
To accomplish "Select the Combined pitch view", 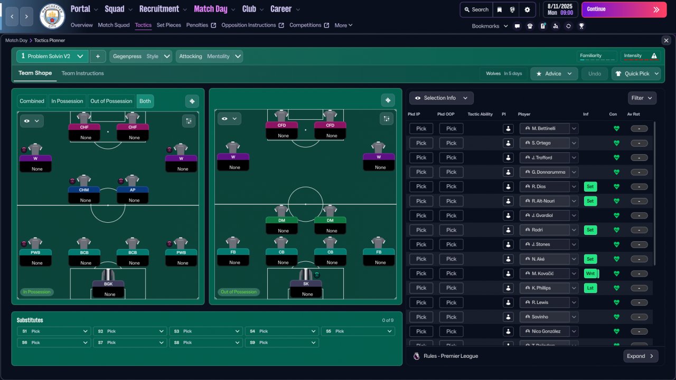I will (32, 101).
